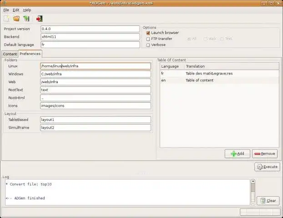Maximize the ADGen window
The width and height of the screenshot is (283, 218).
pos(271,3)
